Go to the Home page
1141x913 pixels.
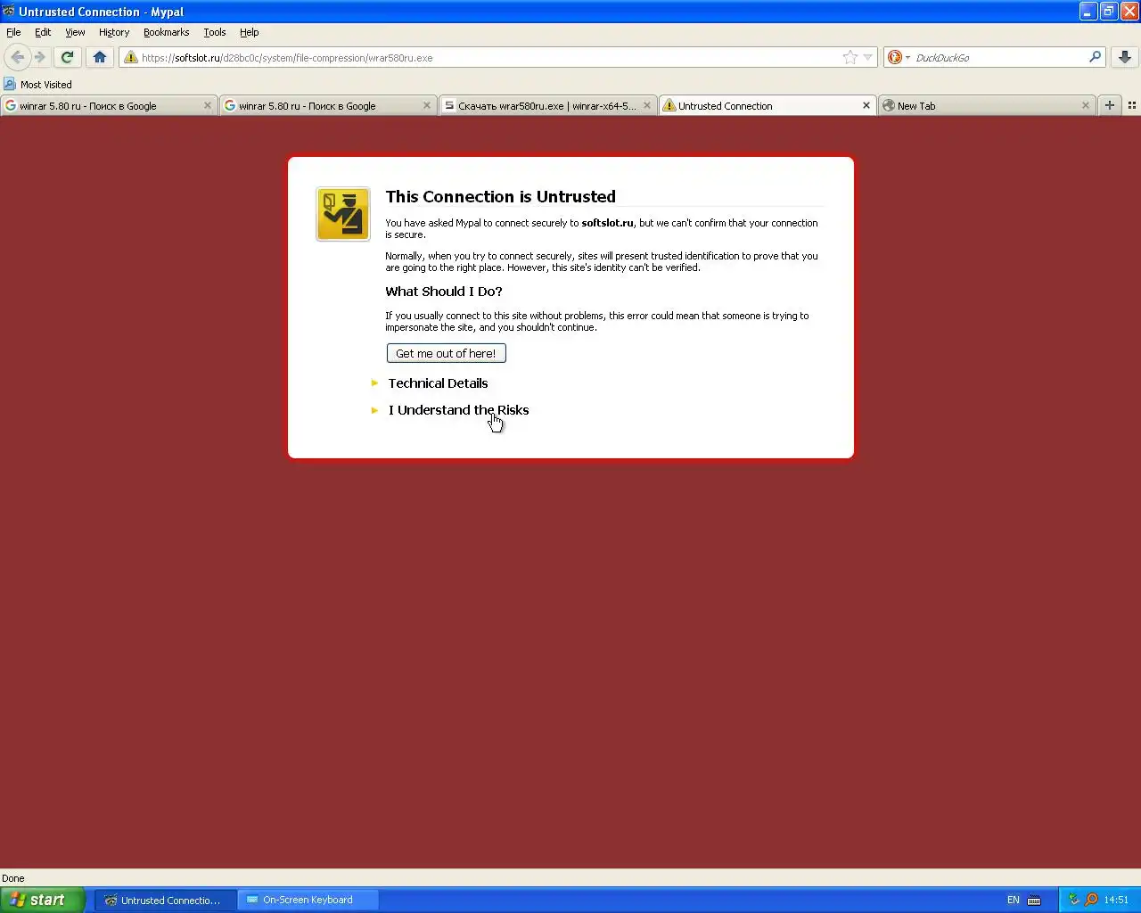[x=100, y=57]
